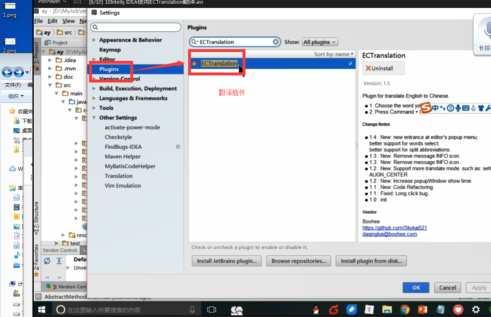Screen dimensions: 491x317
Task: Select the Plugins settings category
Action: point(109,69)
